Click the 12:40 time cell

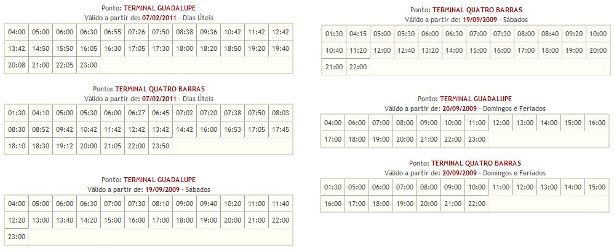click(x=405, y=50)
